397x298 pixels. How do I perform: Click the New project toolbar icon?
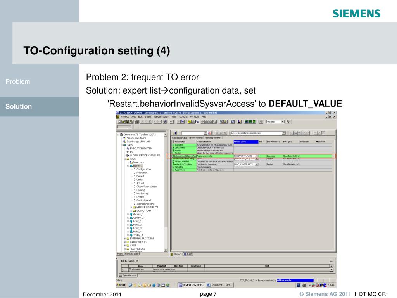pos(120,122)
